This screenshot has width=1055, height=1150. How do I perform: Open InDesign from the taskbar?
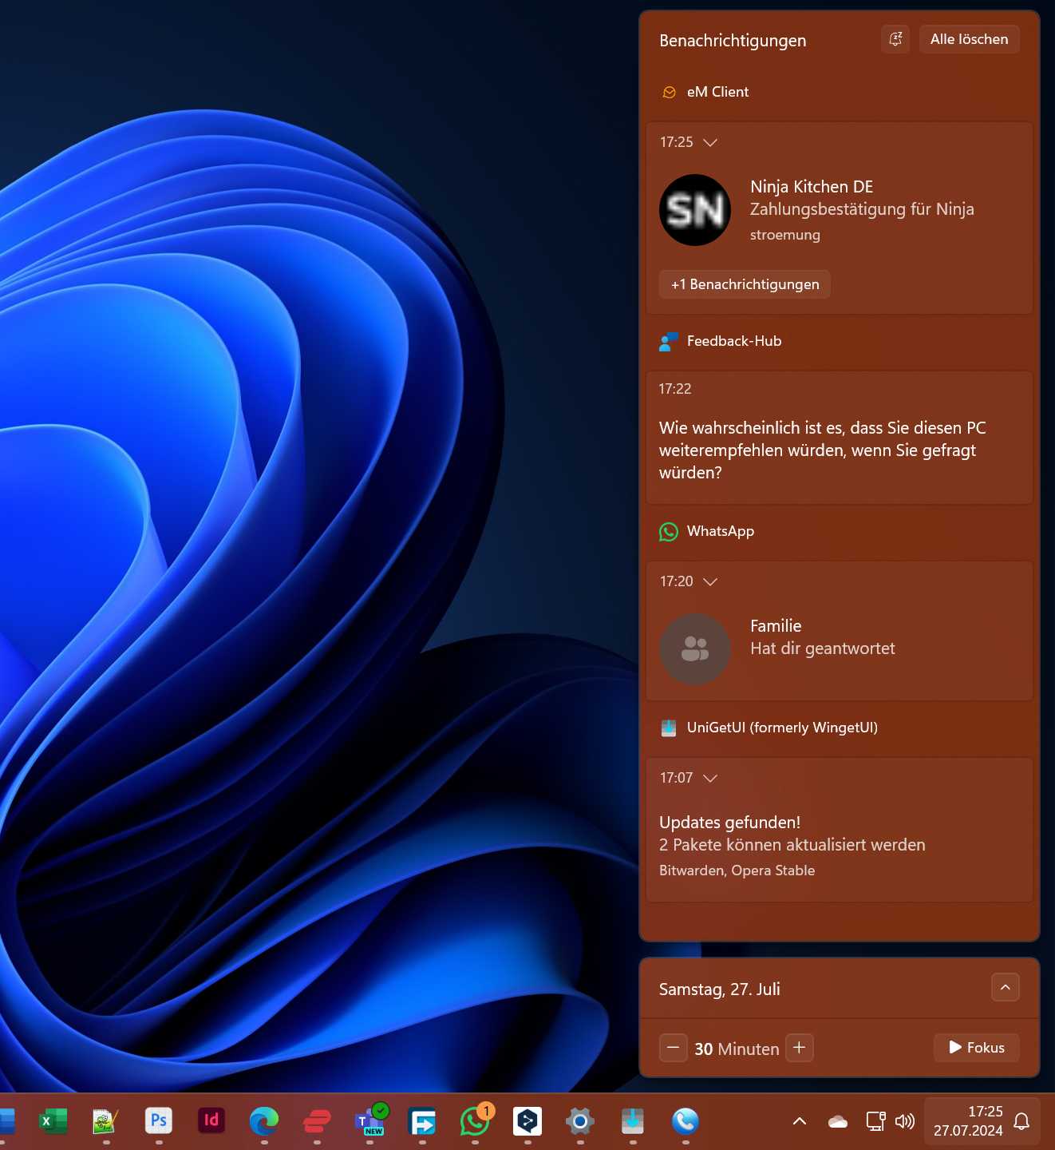210,1122
